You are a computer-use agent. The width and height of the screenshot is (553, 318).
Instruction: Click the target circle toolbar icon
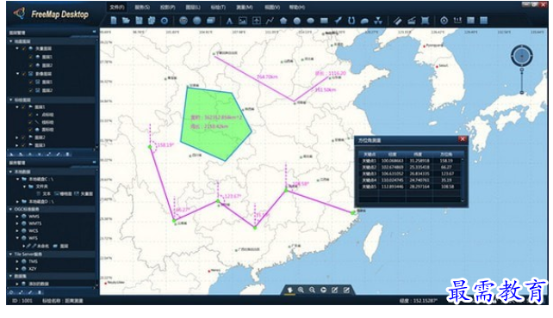point(165,21)
